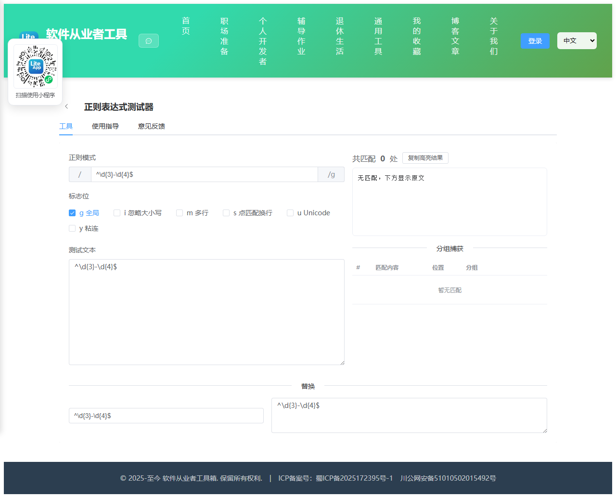
Task: Click inside the 测试文本 textarea
Action: (206, 312)
